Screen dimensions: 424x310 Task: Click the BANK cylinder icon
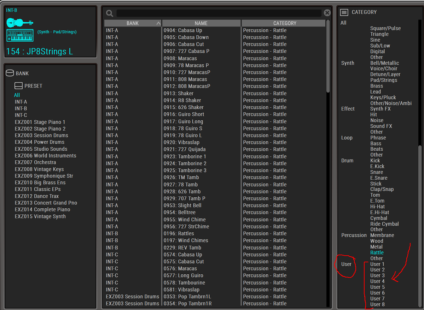click(10, 73)
